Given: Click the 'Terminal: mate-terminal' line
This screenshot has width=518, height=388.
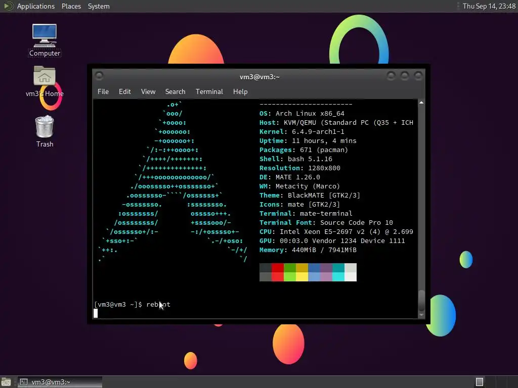Looking at the screenshot, I should click(x=306, y=214).
